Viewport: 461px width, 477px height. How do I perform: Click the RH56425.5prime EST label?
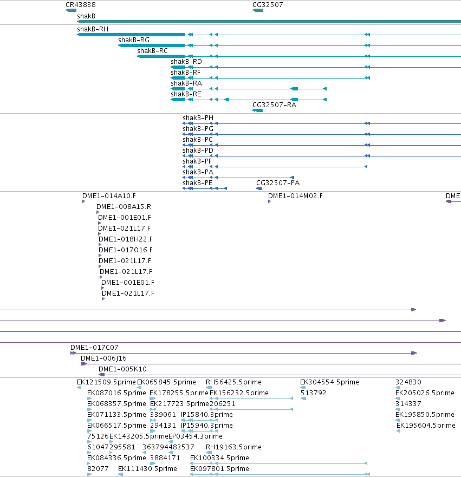(x=233, y=382)
